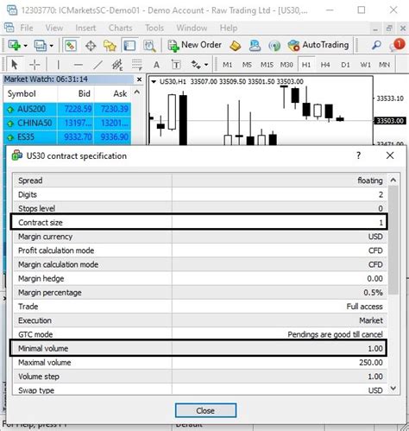The image size is (409, 431).
Task: Select the Fibonacci Retracement tool
Action: 137,65
